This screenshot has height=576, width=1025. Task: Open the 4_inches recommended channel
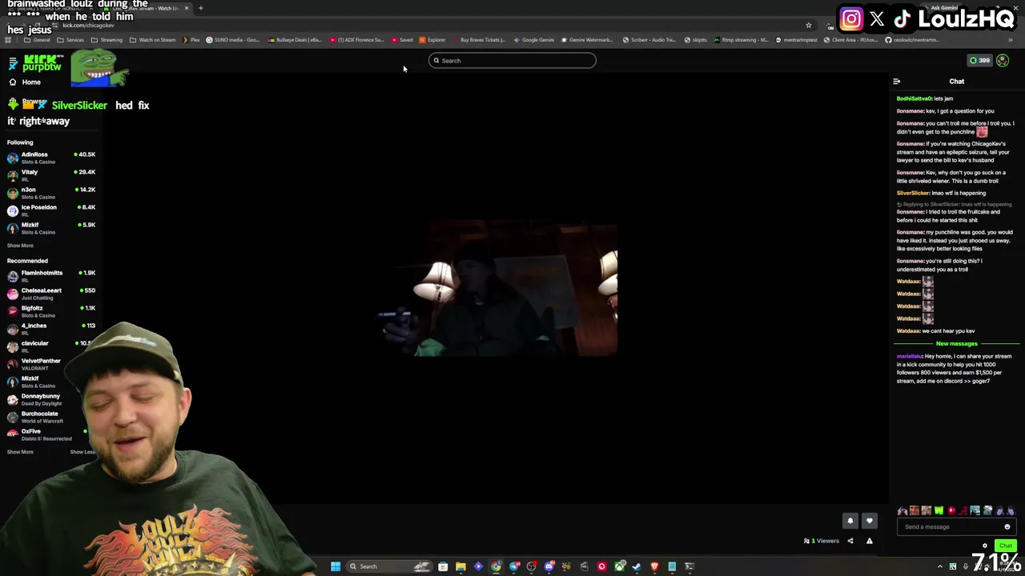pyautogui.click(x=51, y=329)
